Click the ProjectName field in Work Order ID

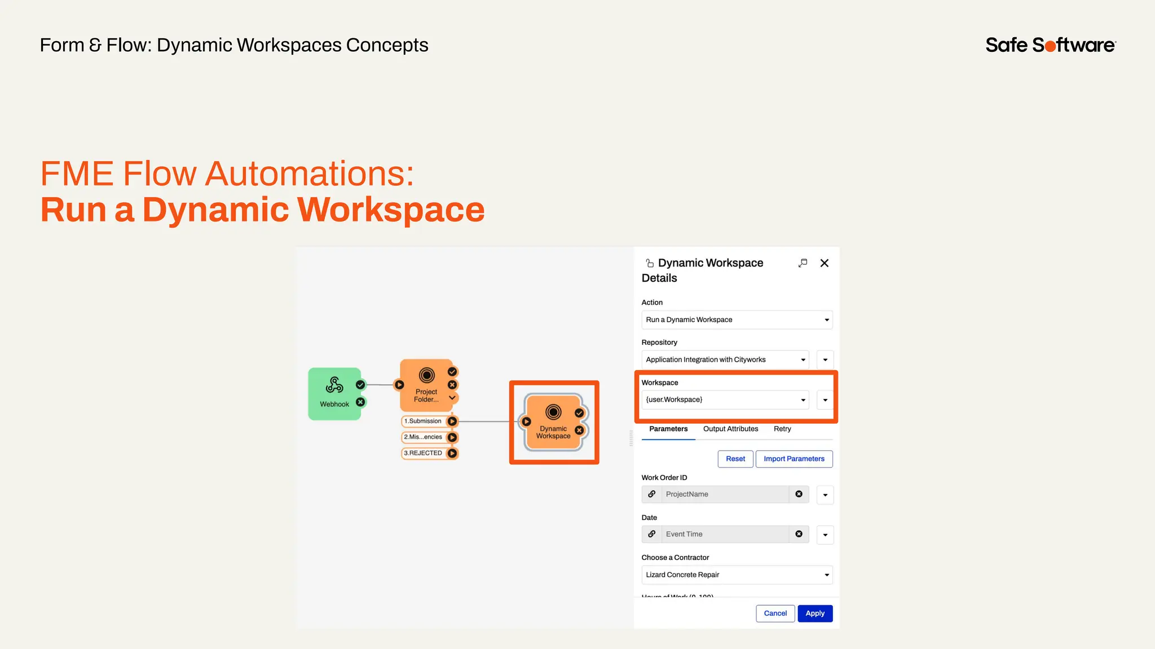pyautogui.click(x=725, y=495)
